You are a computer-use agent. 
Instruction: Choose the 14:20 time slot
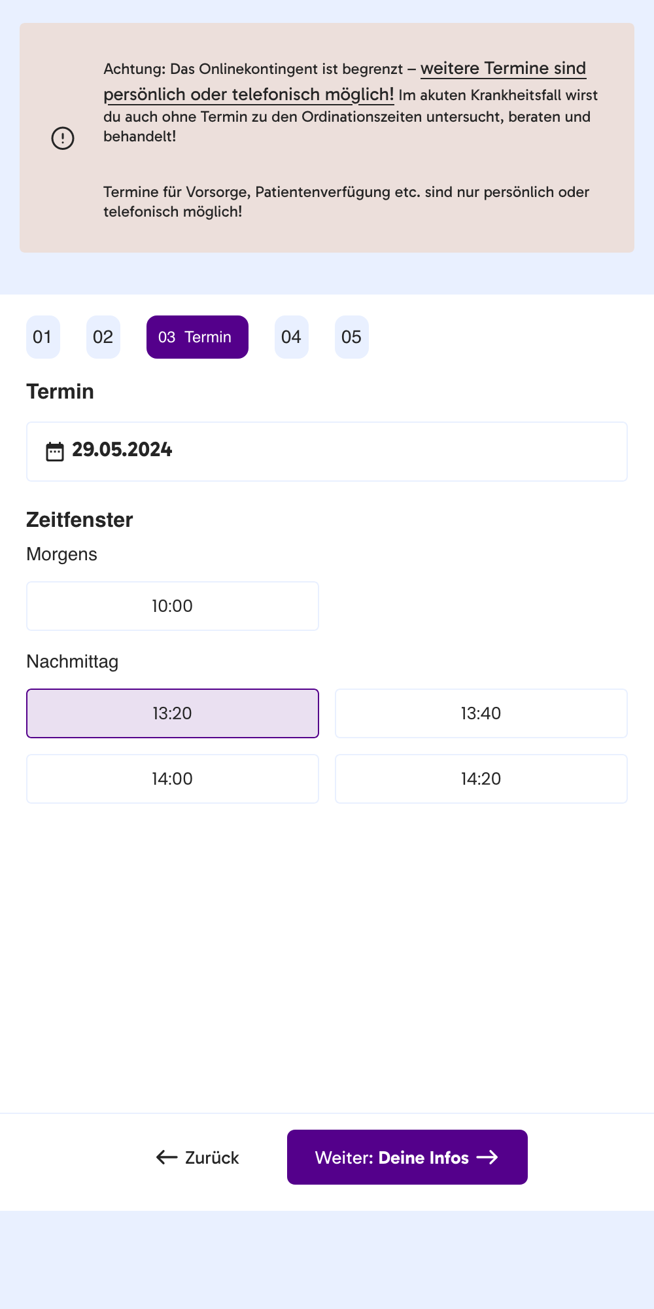click(x=481, y=779)
